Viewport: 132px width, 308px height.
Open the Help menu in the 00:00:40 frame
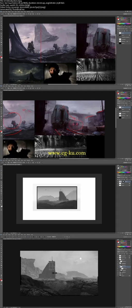[x=32, y=235]
